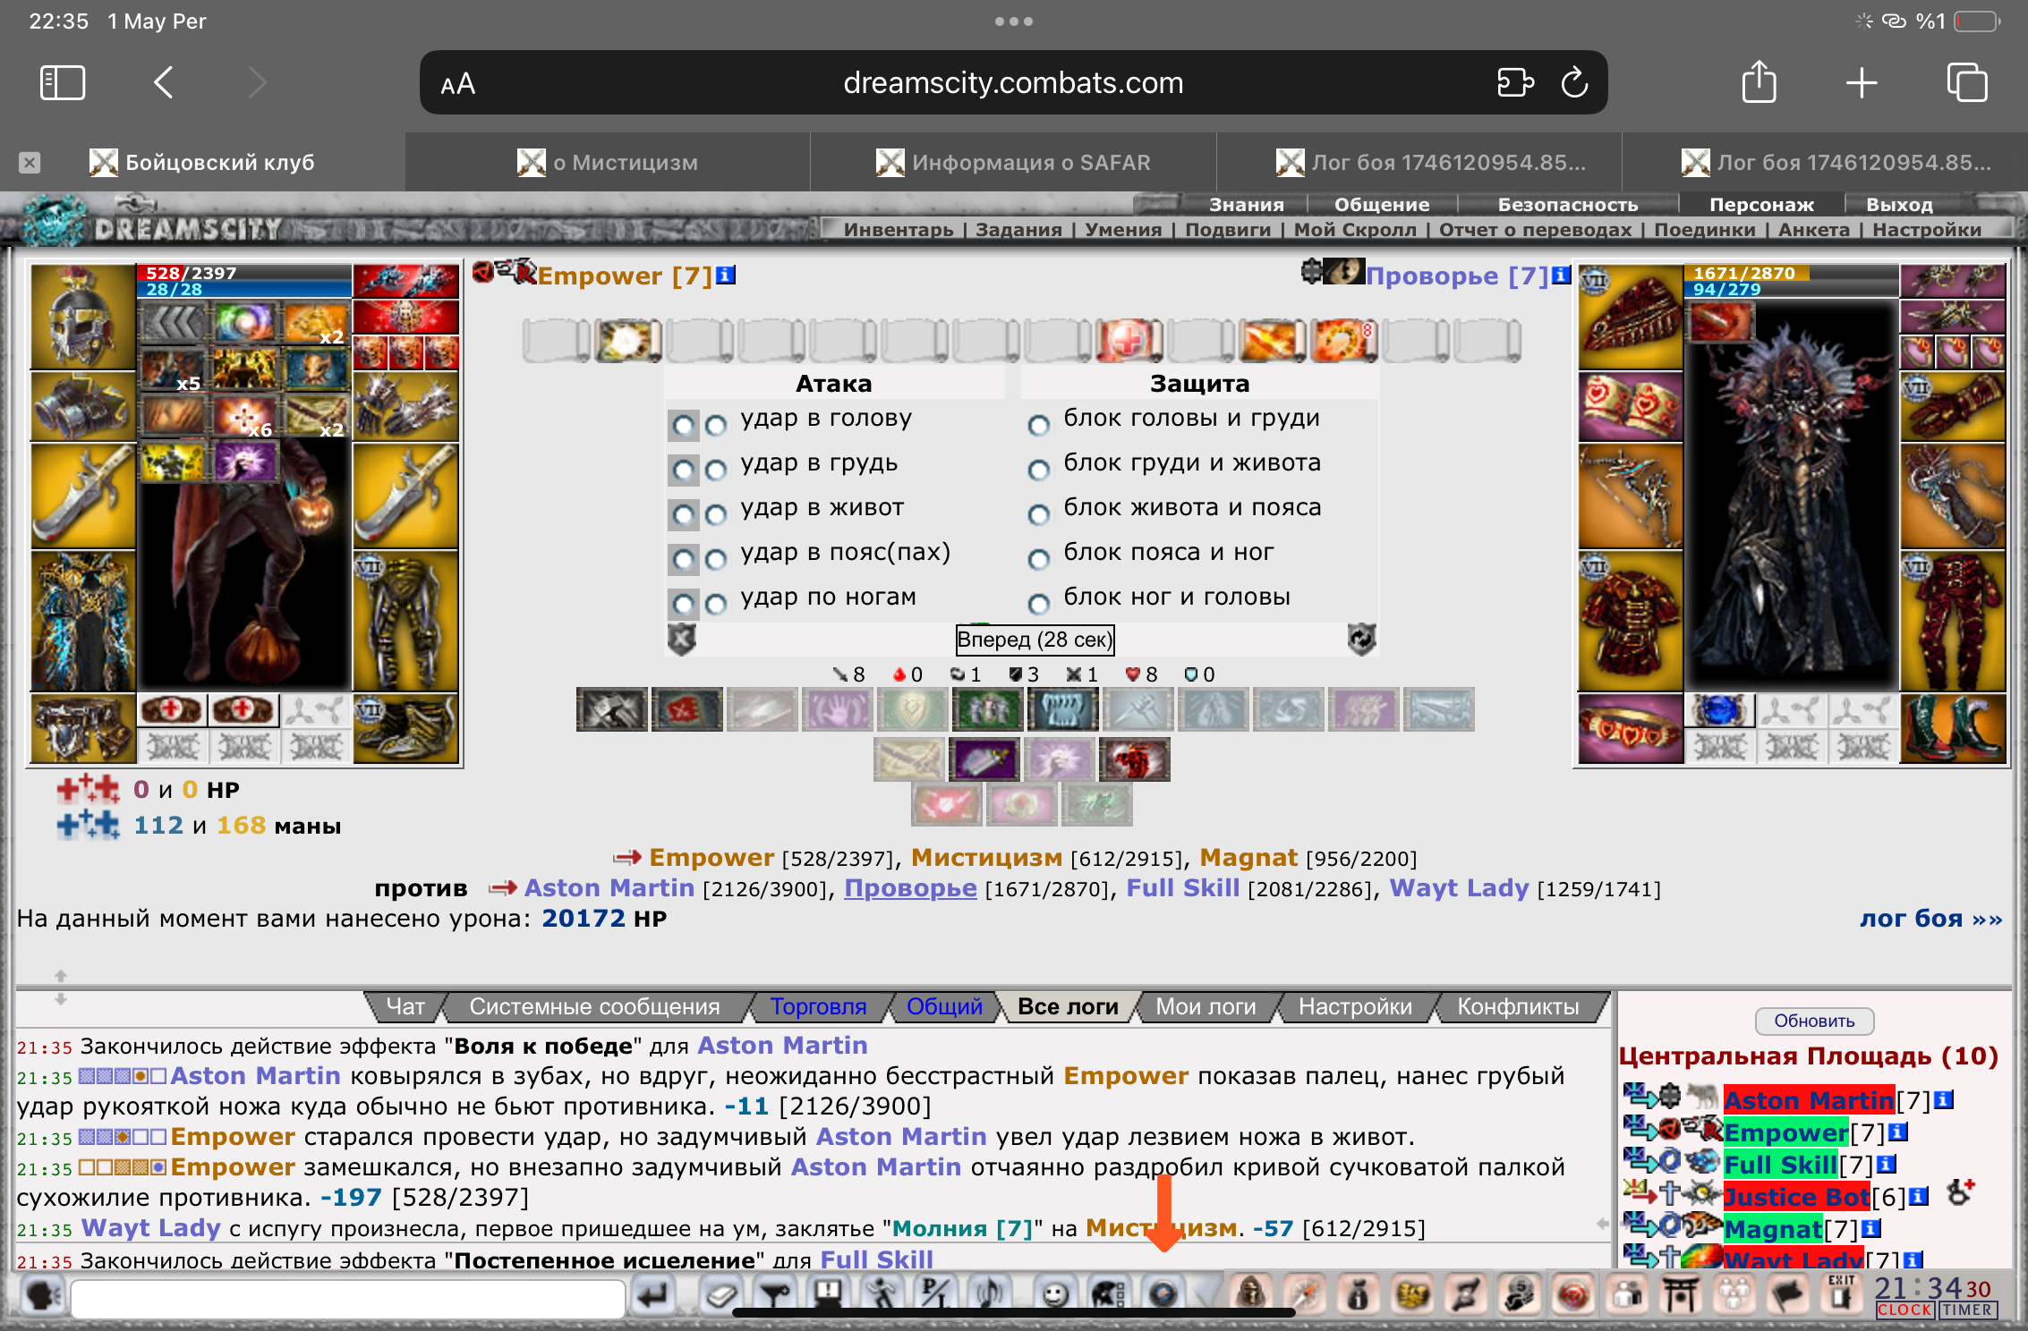Click the Вперед (28 сек) button
Viewport: 2028px width, 1331px height.
[1035, 640]
